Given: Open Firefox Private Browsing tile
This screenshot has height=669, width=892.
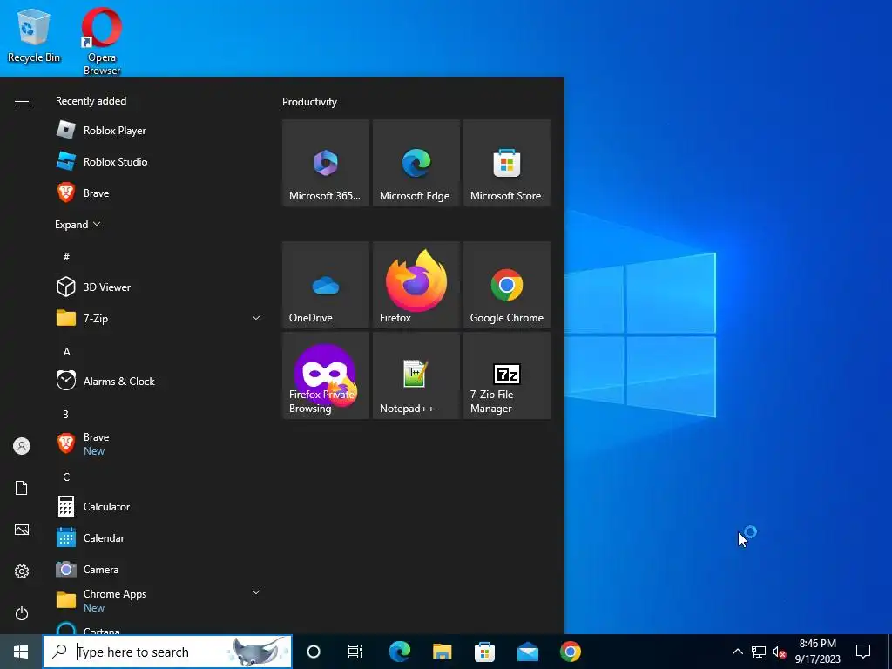Looking at the screenshot, I should 326,376.
